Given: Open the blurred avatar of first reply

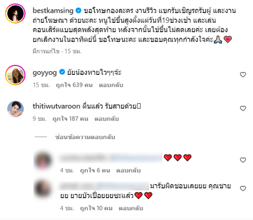Looking at the screenshot, I should (x=43, y=160).
